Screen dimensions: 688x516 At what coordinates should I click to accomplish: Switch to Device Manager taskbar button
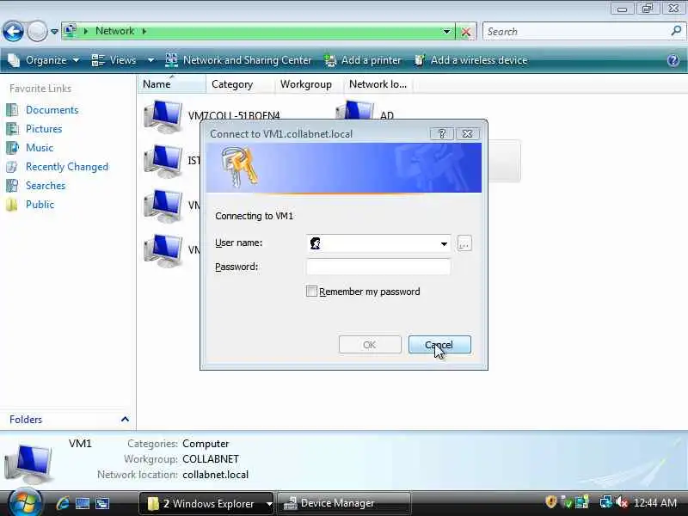pyautogui.click(x=345, y=503)
